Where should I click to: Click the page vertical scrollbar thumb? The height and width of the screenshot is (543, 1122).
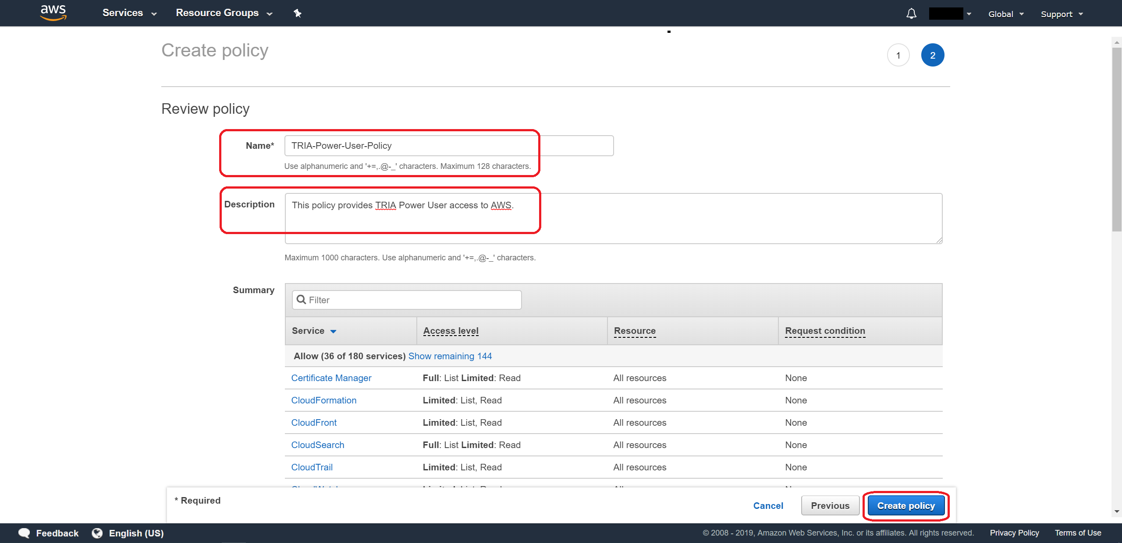(1117, 139)
